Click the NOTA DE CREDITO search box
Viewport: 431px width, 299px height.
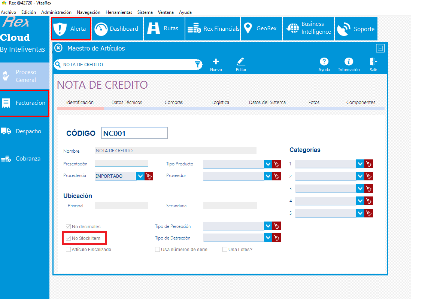tap(128, 65)
